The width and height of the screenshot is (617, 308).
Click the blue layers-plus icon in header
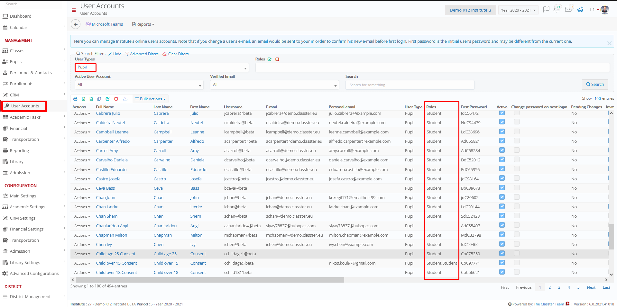(x=580, y=10)
